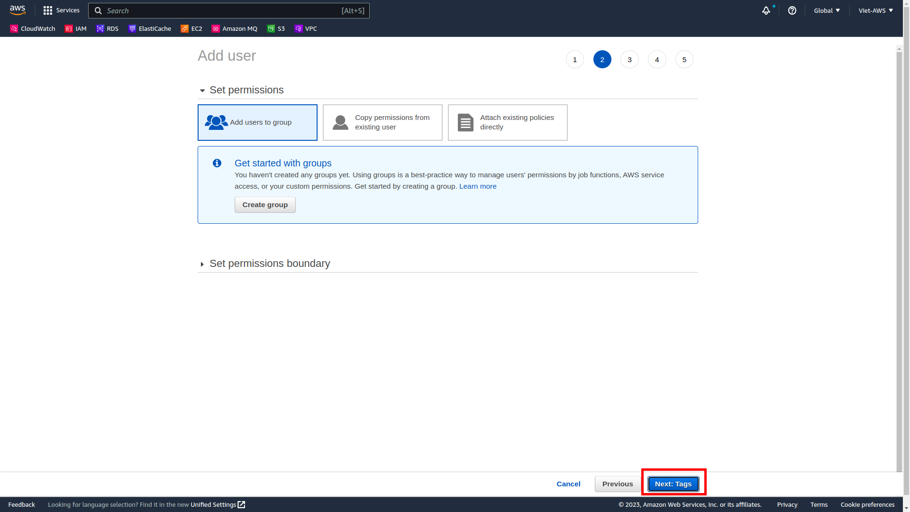Viewport: 910px width, 512px height.
Task: Click the AWS logo home icon
Action: click(x=18, y=10)
